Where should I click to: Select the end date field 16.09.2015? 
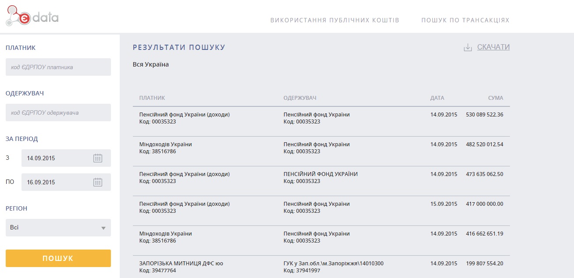66,182
